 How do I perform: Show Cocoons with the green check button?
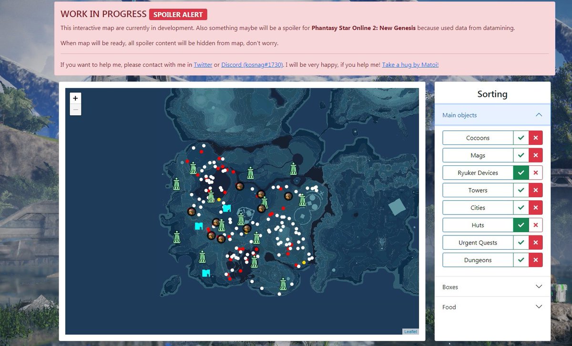coord(521,138)
